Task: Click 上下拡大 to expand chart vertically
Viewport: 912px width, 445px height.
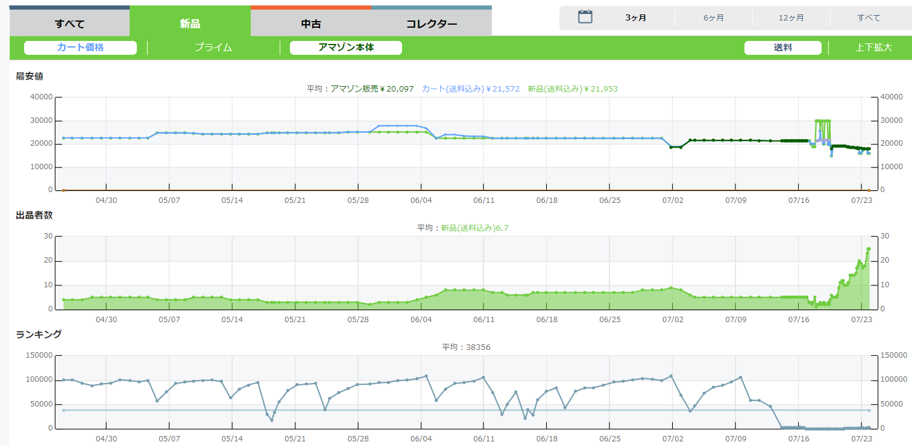Action: coord(873,48)
